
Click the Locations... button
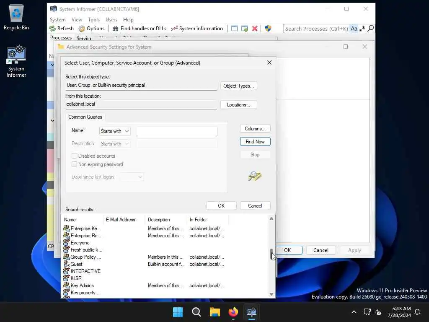click(238, 105)
